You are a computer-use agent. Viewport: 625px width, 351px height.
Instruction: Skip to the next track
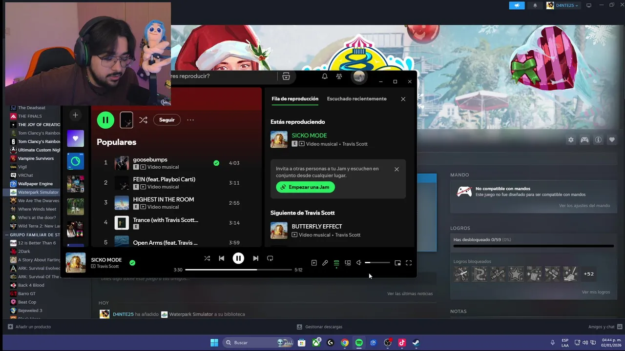coord(255,258)
